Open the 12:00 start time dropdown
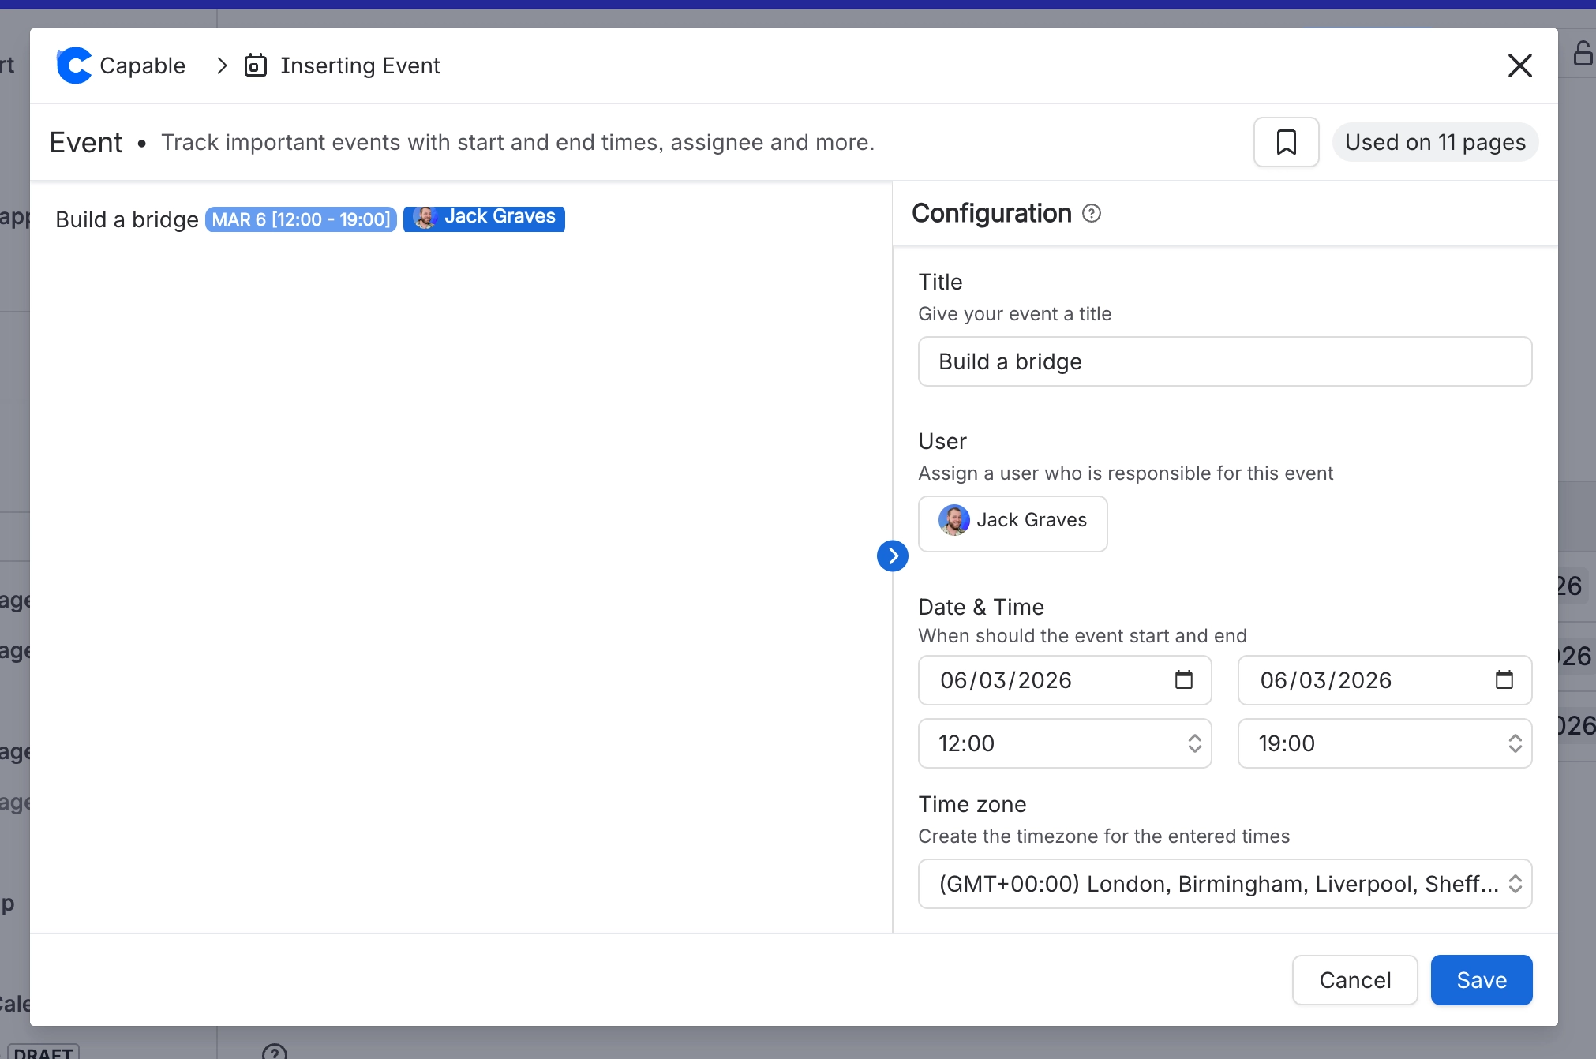 coord(1064,743)
